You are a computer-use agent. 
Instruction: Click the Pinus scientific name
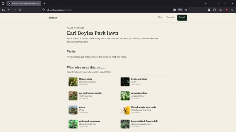[x=82, y=110]
